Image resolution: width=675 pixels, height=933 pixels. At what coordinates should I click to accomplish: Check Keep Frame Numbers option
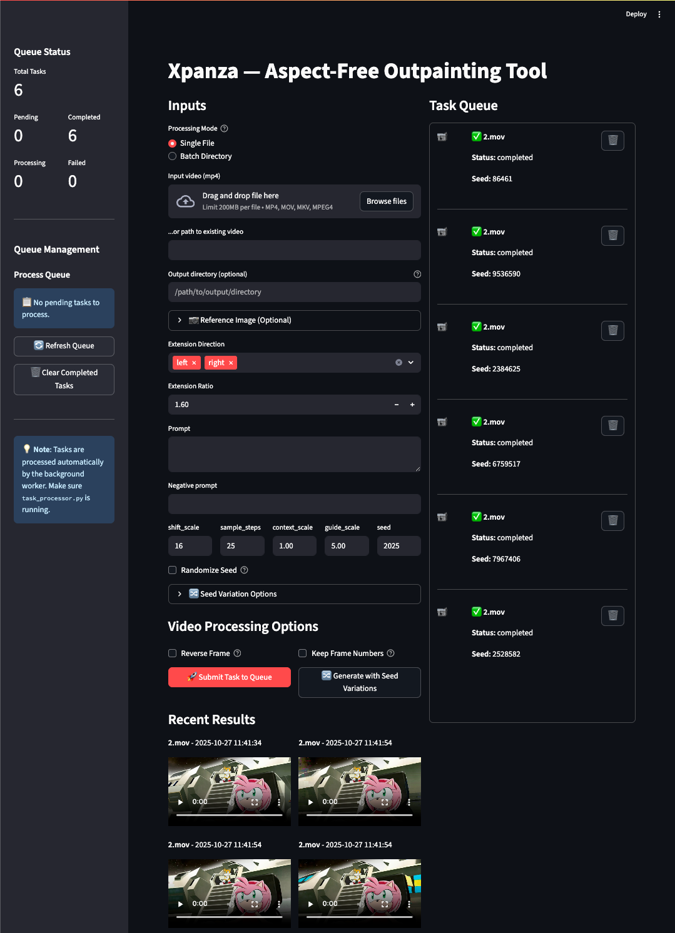coord(303,653)
